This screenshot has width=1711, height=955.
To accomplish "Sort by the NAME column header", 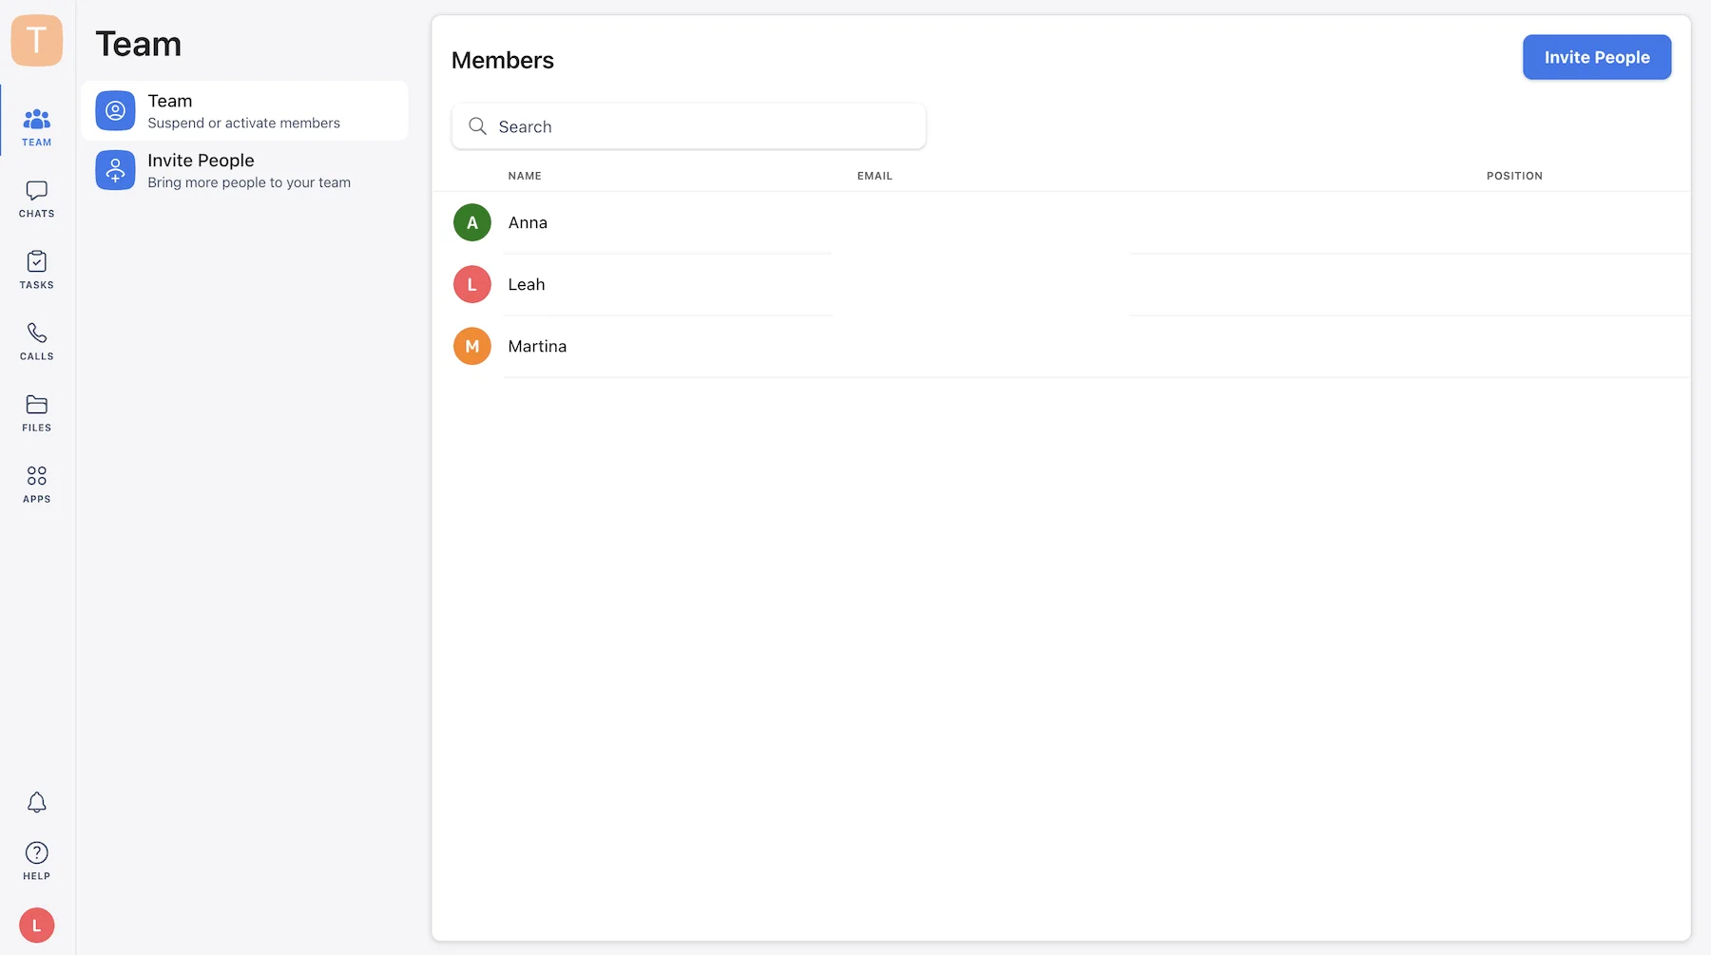I will coord(525,176).
